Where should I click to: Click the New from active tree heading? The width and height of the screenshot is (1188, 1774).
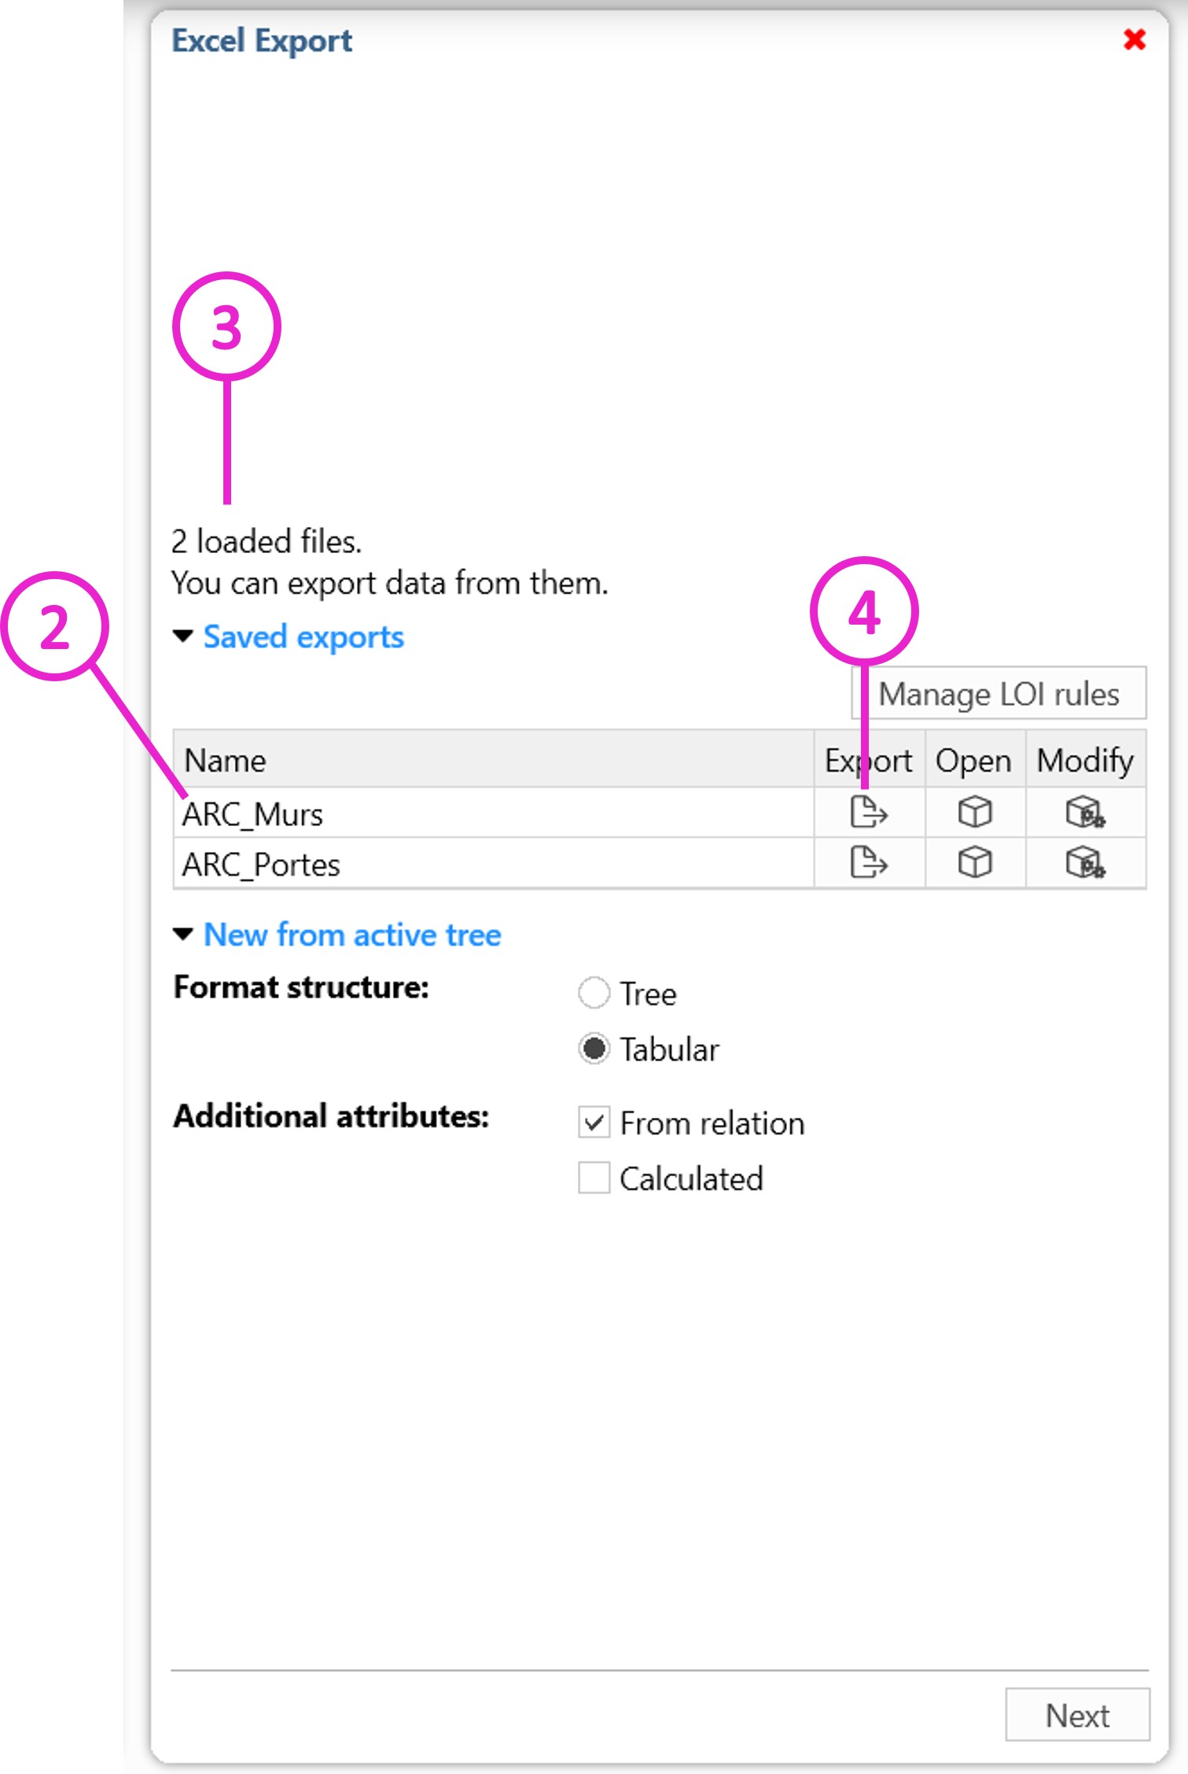[x=352, y=935]
